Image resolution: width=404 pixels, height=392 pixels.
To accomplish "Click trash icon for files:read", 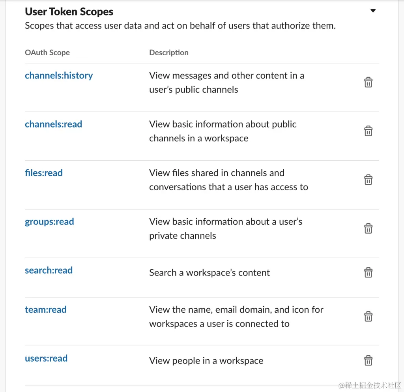I will point(368,180).
